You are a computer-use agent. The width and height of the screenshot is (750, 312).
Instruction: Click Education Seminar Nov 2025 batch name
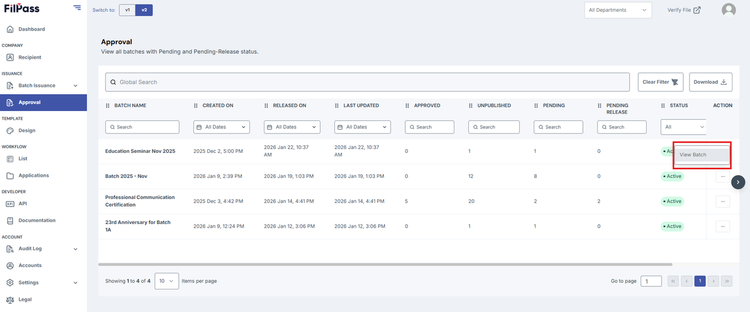click(140, 152)
